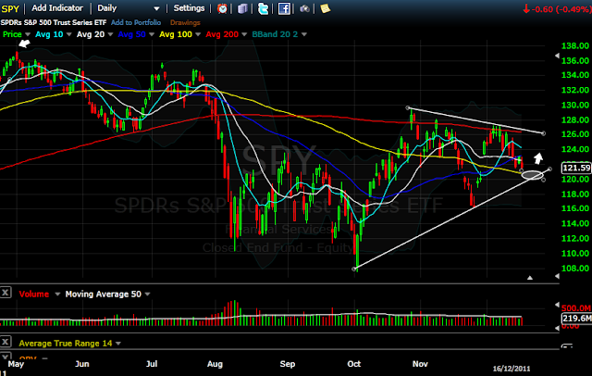Click the Average True Range 14 label
Viewport: 592px width, 376px height.
pyautogui.click(x=66, y=344)
